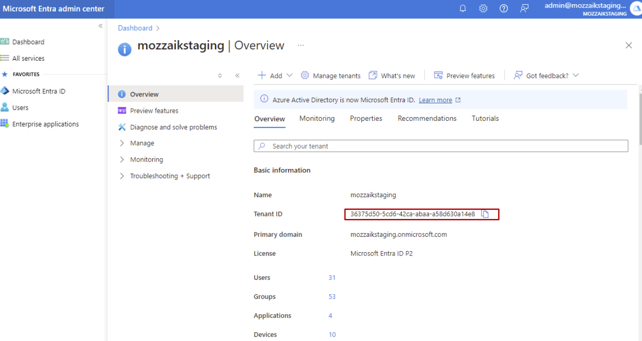The width and height of the screenshot is (642, 341).
Task: Click the Tenant ID value text
Action: 413,214
